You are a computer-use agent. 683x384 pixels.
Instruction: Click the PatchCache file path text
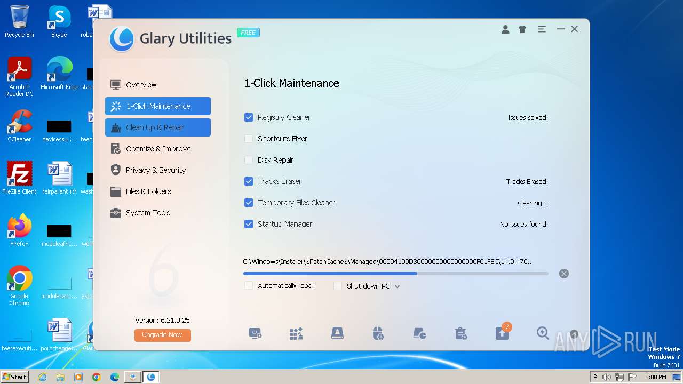[x=388, y=262]
